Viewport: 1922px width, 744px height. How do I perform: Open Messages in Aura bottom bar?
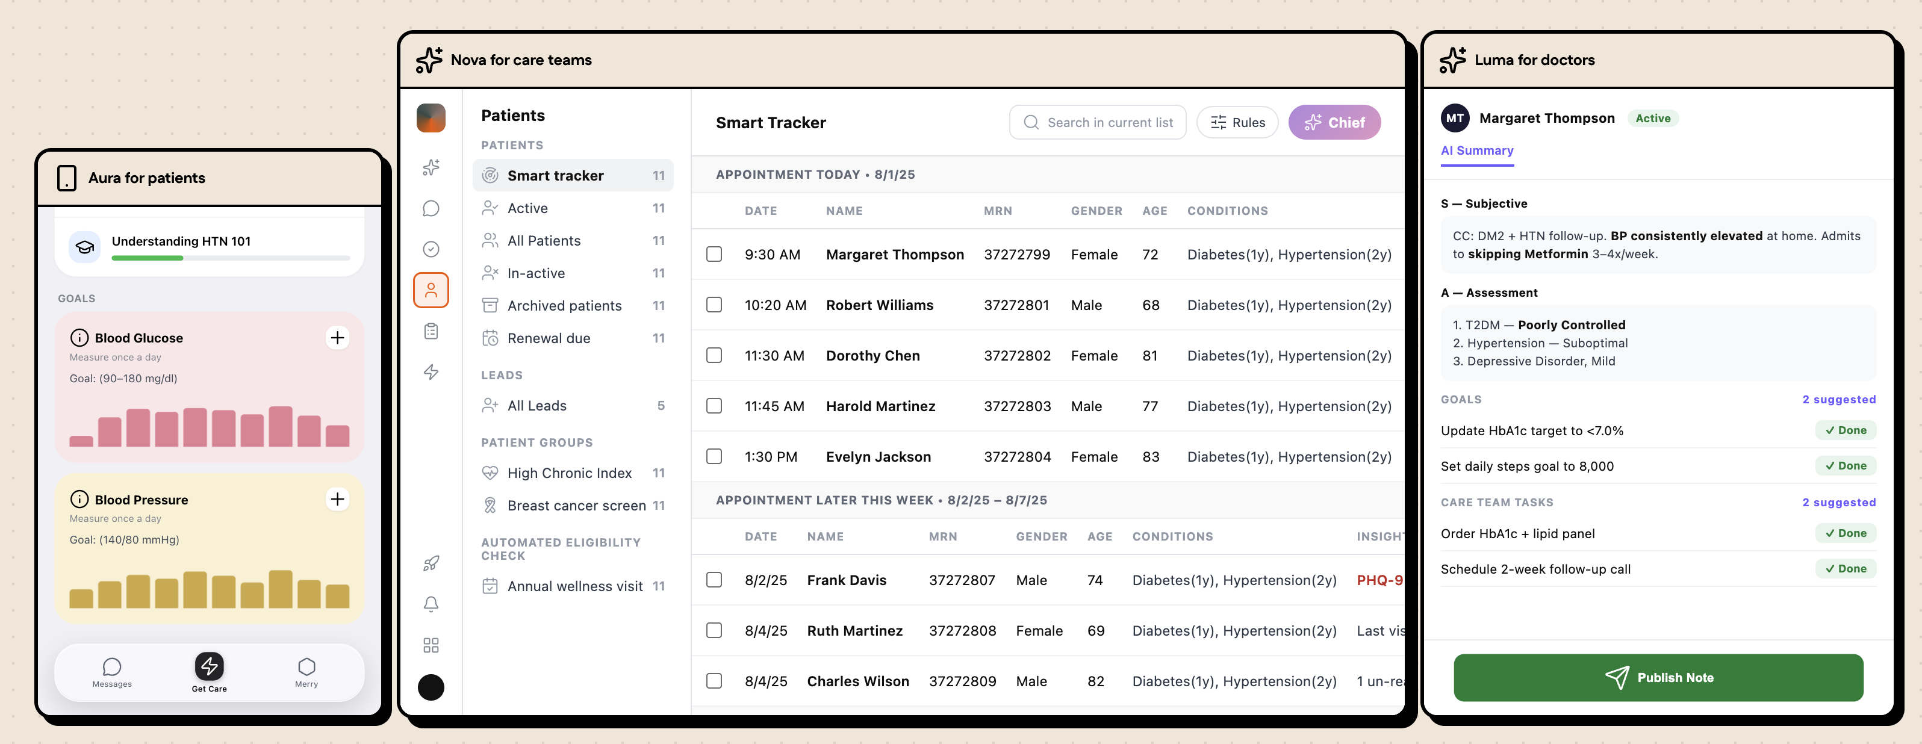[112, 672]
